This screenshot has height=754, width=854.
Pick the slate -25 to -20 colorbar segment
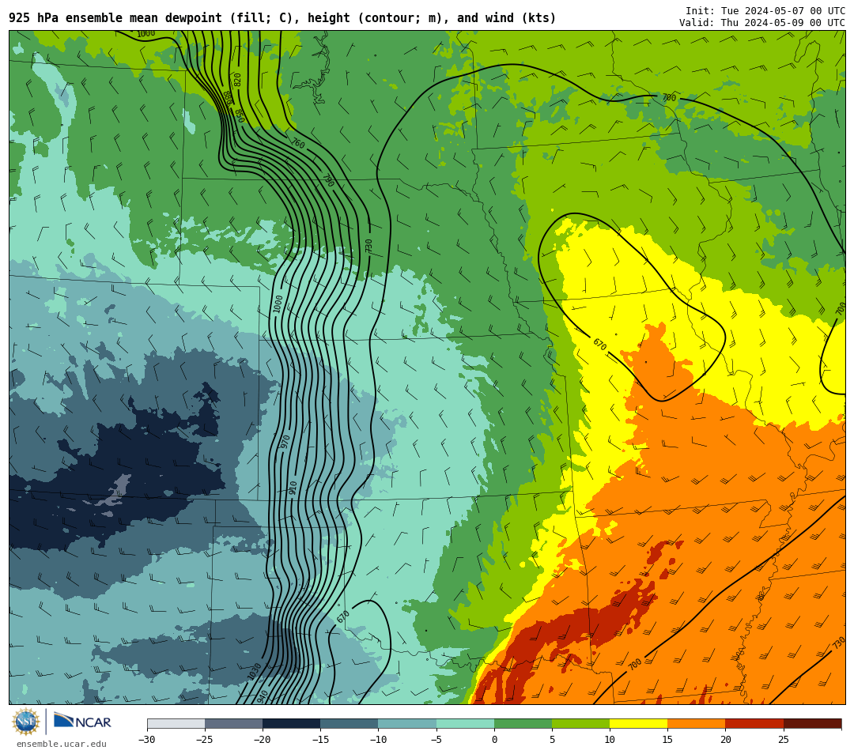pyautogui.click(x=233, y=724)
